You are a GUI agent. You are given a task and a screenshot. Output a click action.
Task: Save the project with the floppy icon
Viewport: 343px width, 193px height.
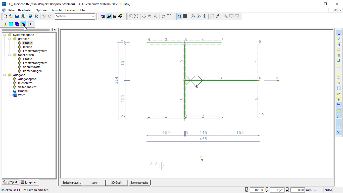coord(17,16)
